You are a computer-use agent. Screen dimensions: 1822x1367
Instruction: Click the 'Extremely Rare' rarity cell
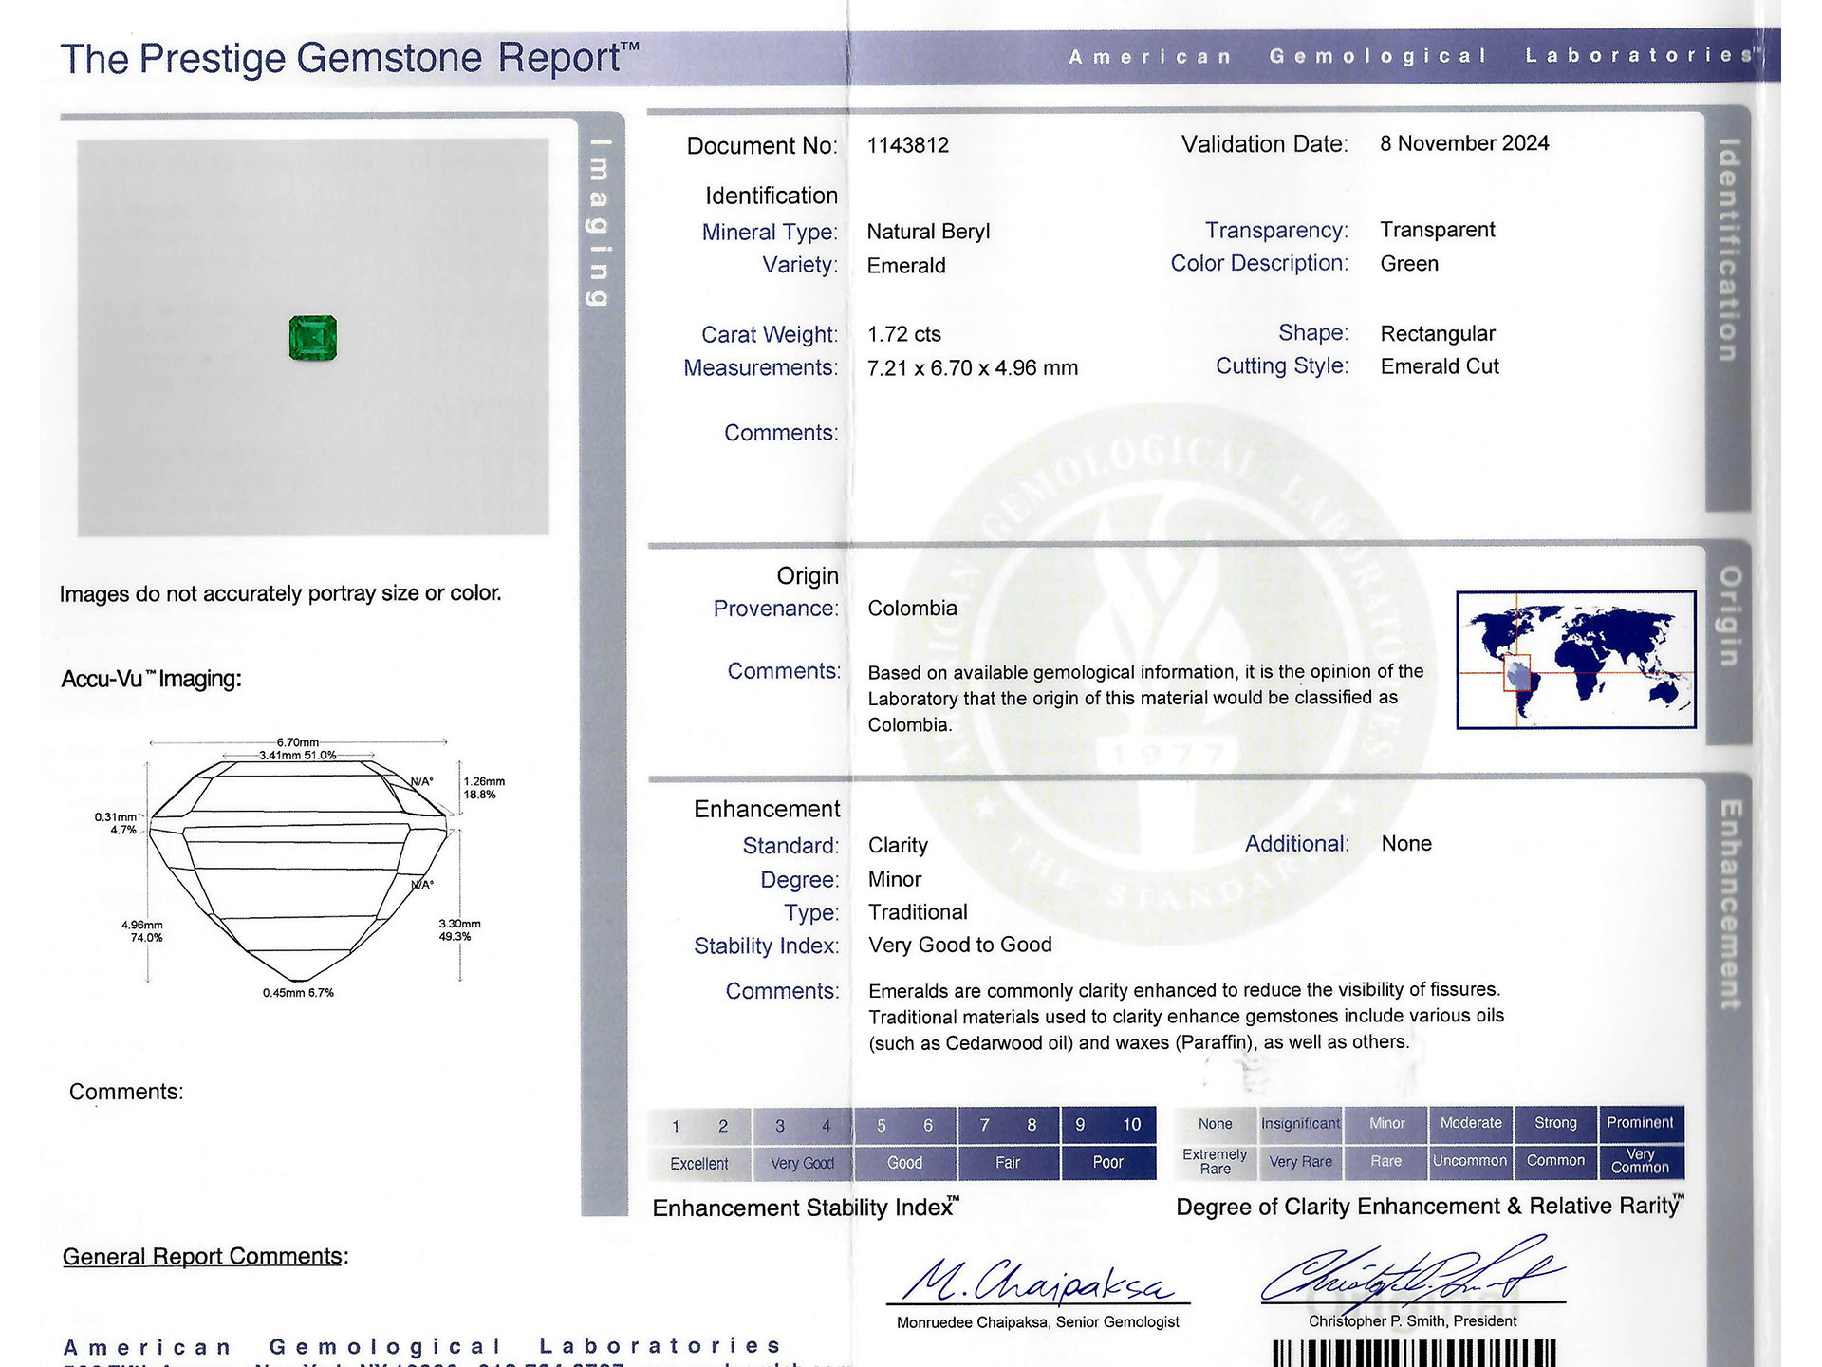1216,1162
